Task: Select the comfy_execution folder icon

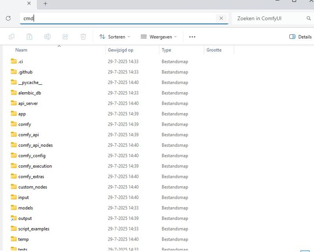Action: click(14, 166)
